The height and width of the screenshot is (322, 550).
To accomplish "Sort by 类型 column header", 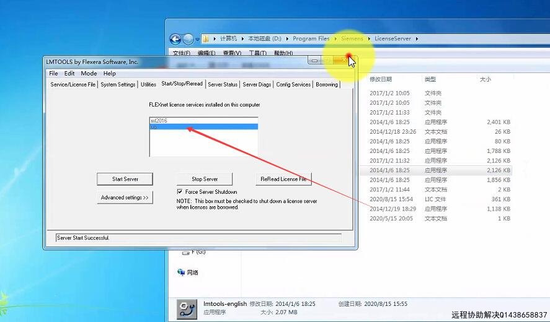I will tap(430, 79).
